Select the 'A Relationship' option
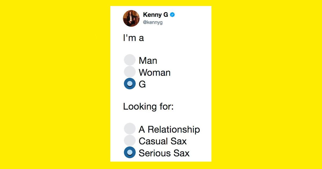Screen dimensions: 322x169 click(130, 128)
